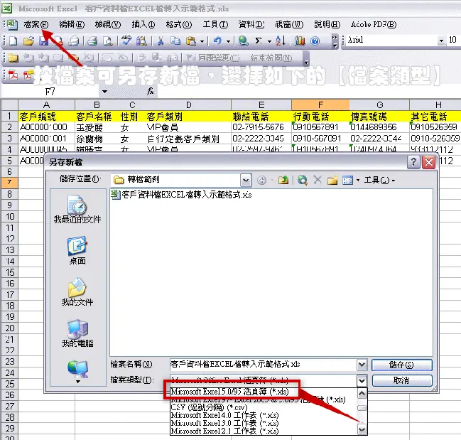
Task: Click the file type list scroll-down arrow
Action: coord(362,430)
